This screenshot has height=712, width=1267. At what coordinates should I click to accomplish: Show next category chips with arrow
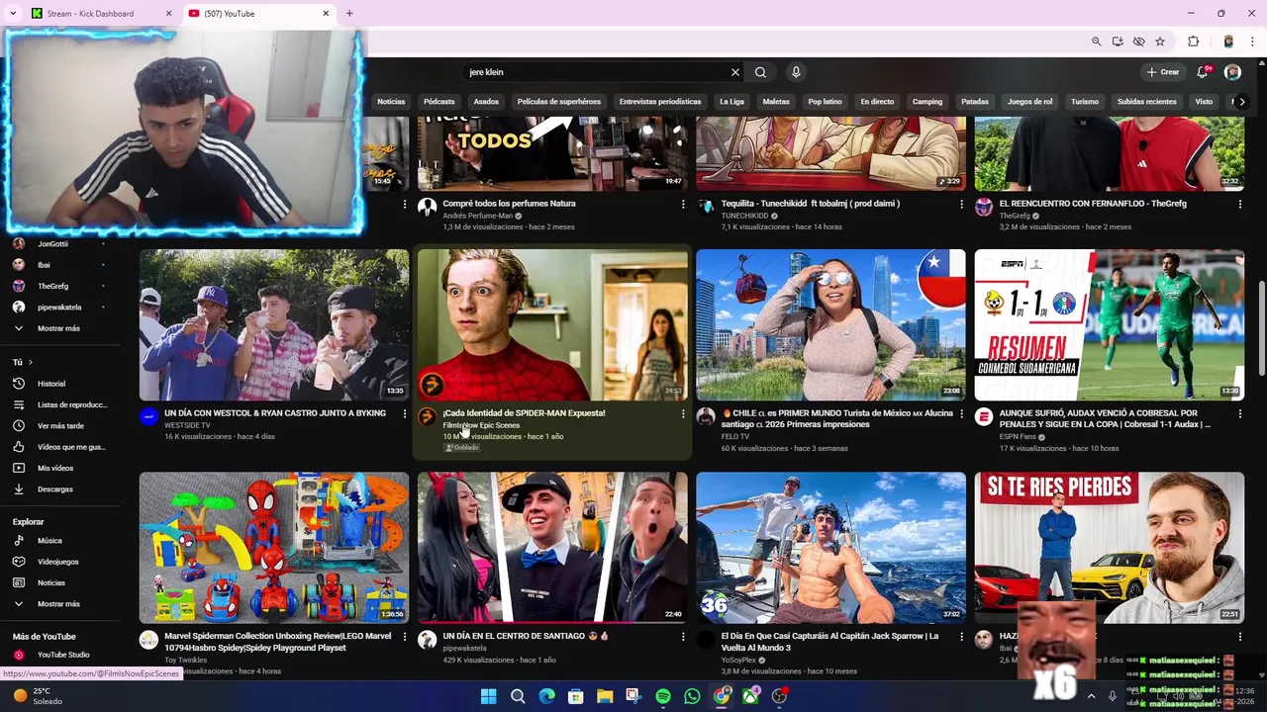click(x=1242, y=102)
